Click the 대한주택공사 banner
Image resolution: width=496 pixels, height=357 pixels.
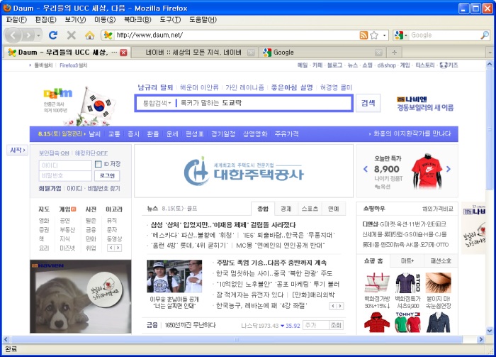(244, 171)
